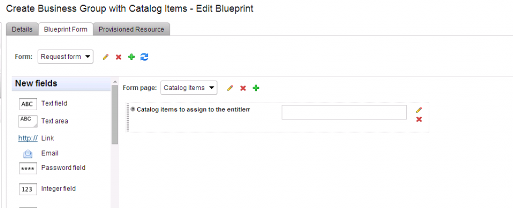Add a new form page

pyautogui.click(x=256, y=88)
